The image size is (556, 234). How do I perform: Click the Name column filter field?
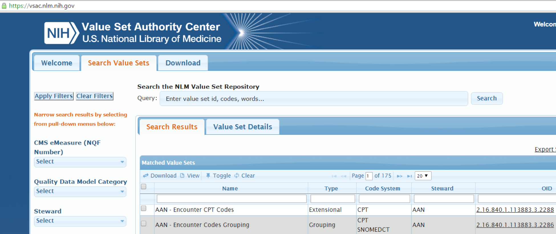232,199
